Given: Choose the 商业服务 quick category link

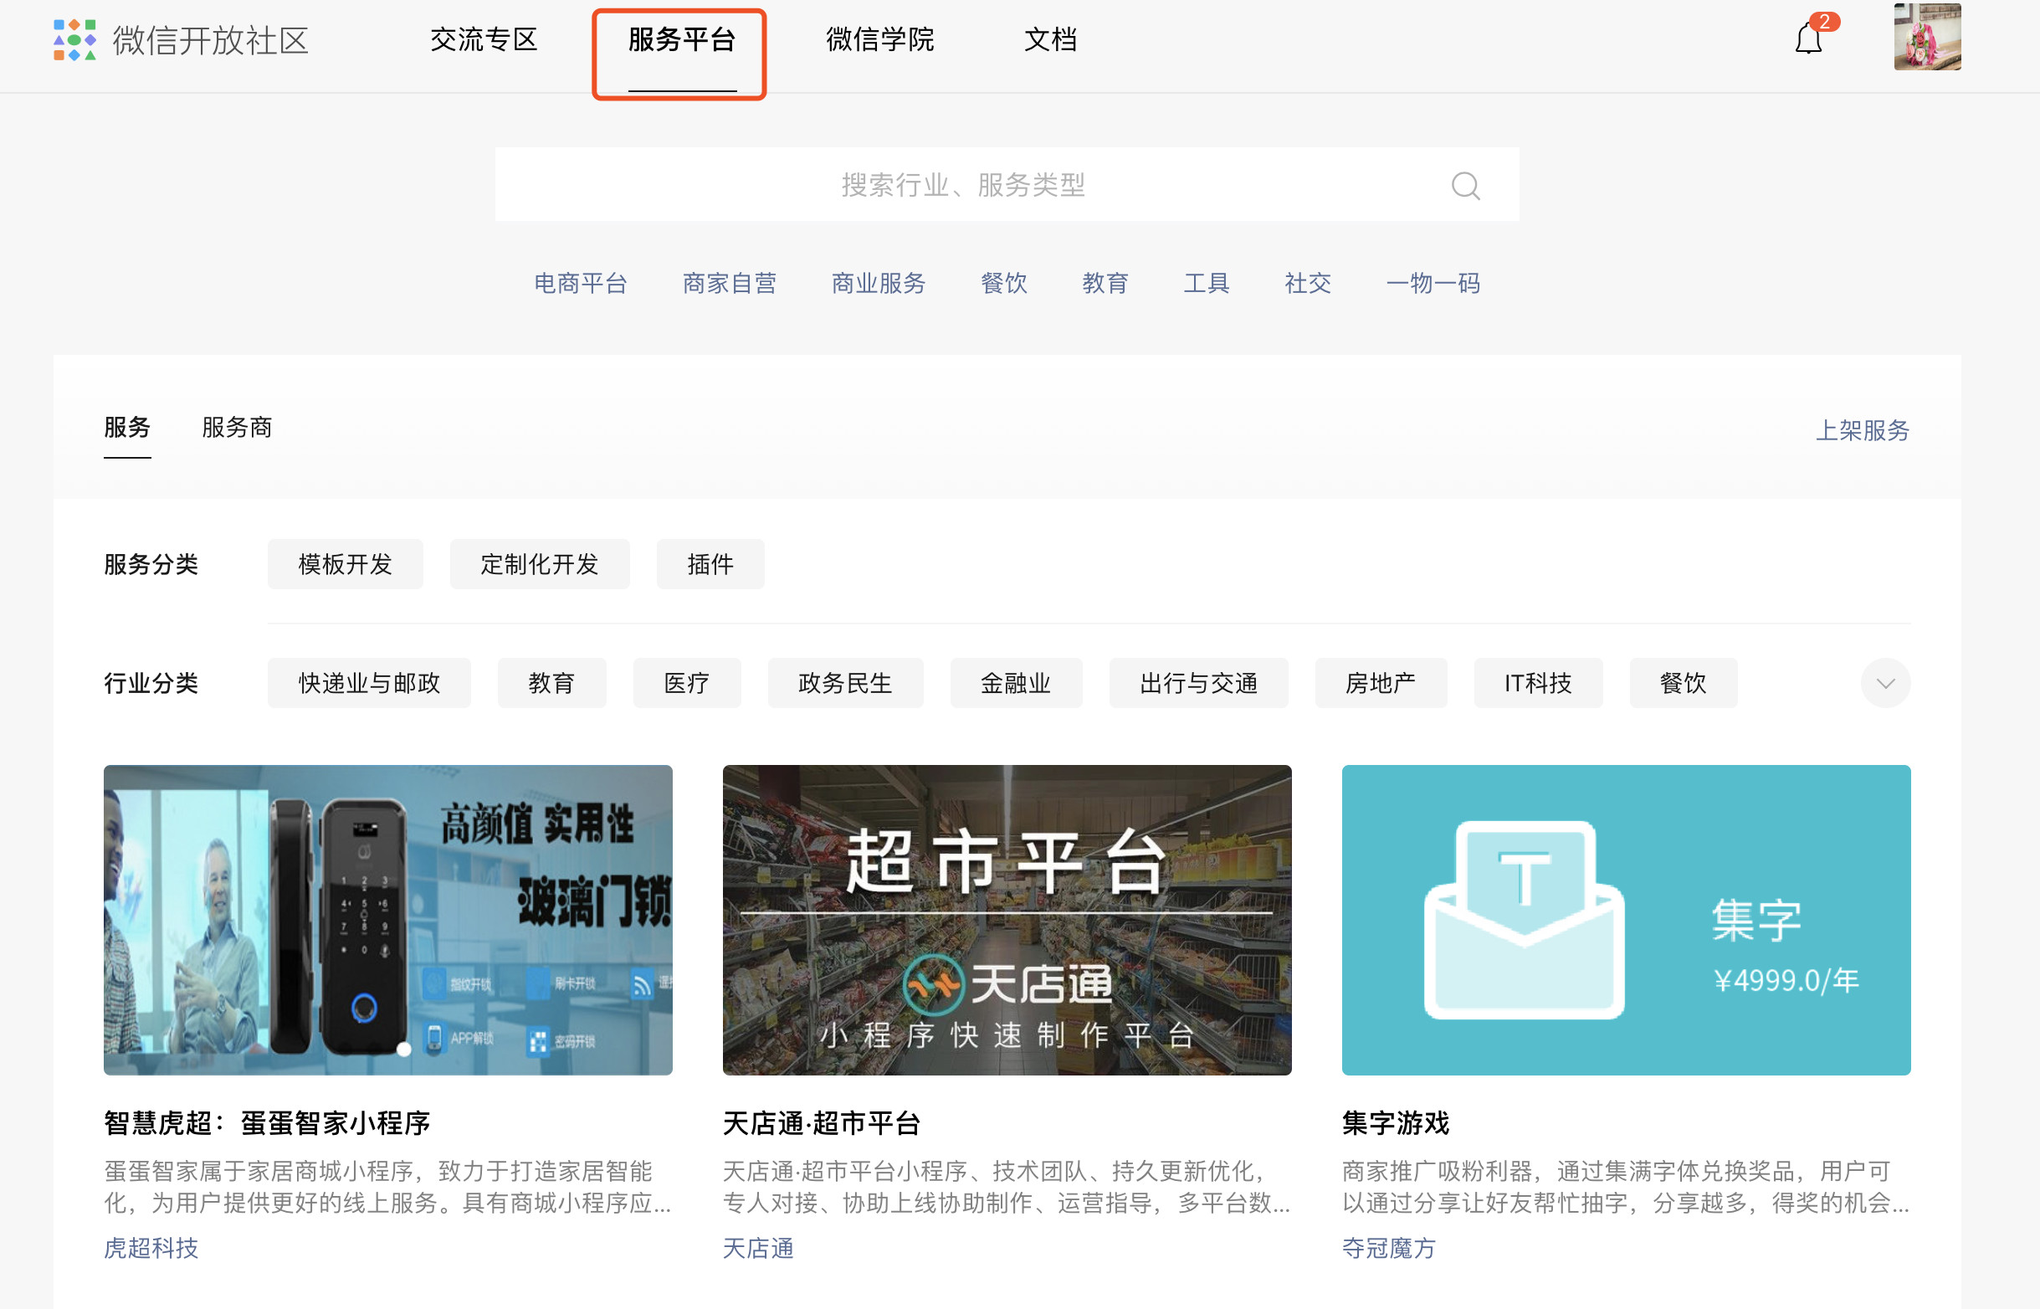Looking at the screenshot, I should [879, 283].
